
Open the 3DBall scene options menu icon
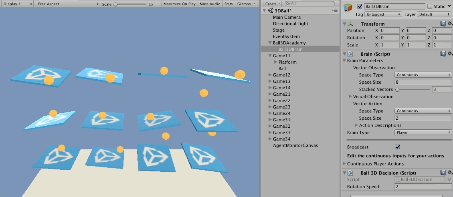pos(335,11)
